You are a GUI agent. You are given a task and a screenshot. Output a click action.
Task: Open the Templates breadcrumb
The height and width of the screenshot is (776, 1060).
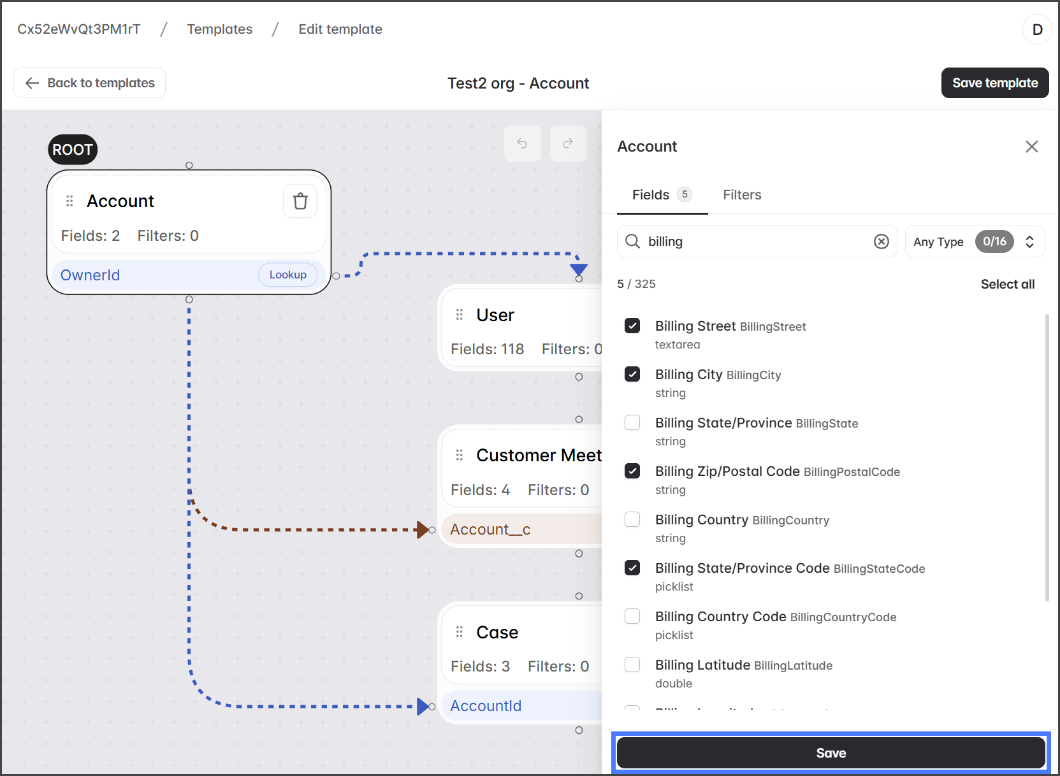point(219,29)
